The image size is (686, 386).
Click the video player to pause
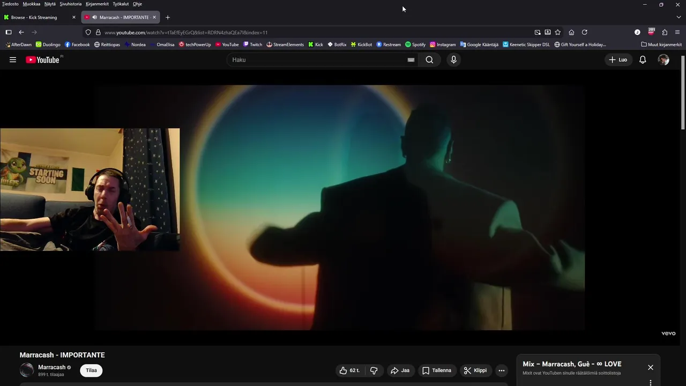point(340,207)
